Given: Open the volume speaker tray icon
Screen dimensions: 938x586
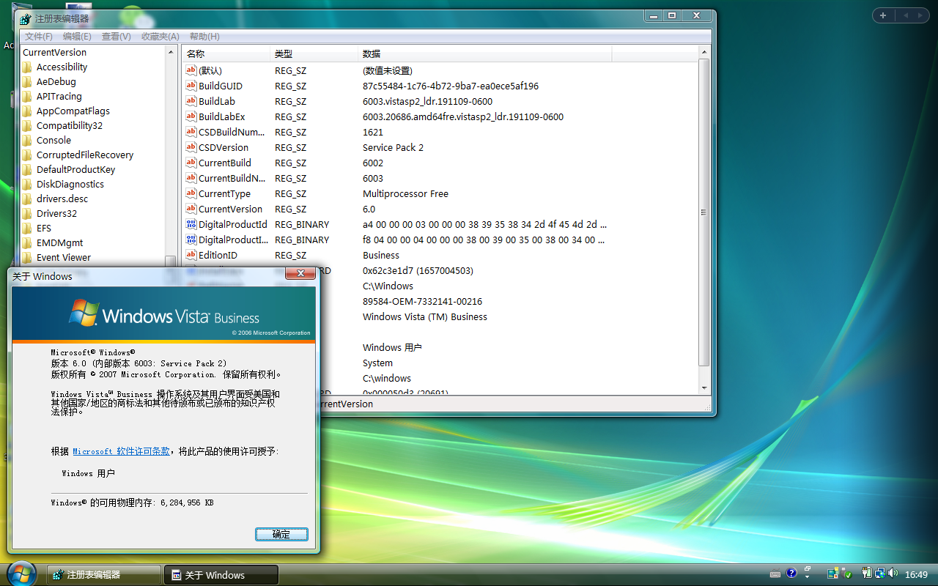Looking at the screenshot, I should coord(894,574).
